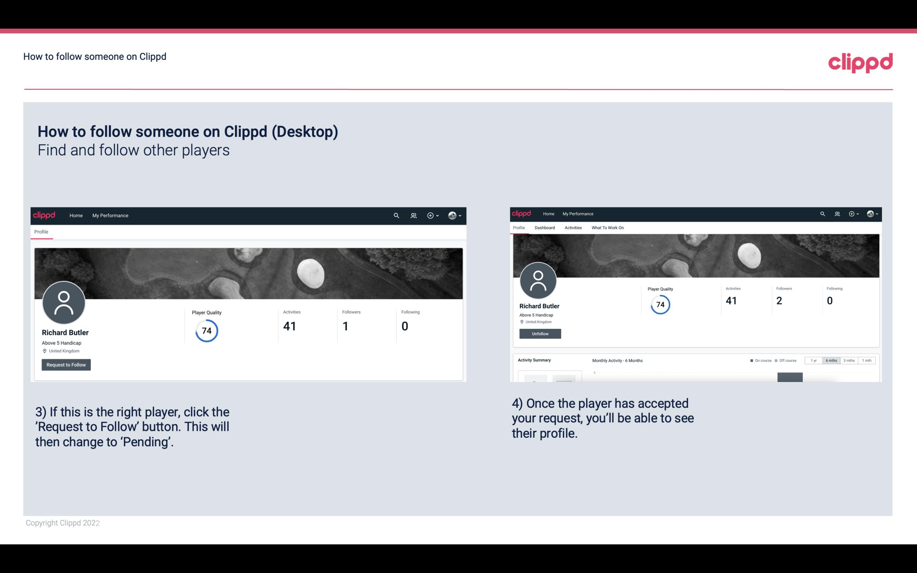Click the search icon in the navbar
This screenshot has height=573, width=917.
point(396,215)
